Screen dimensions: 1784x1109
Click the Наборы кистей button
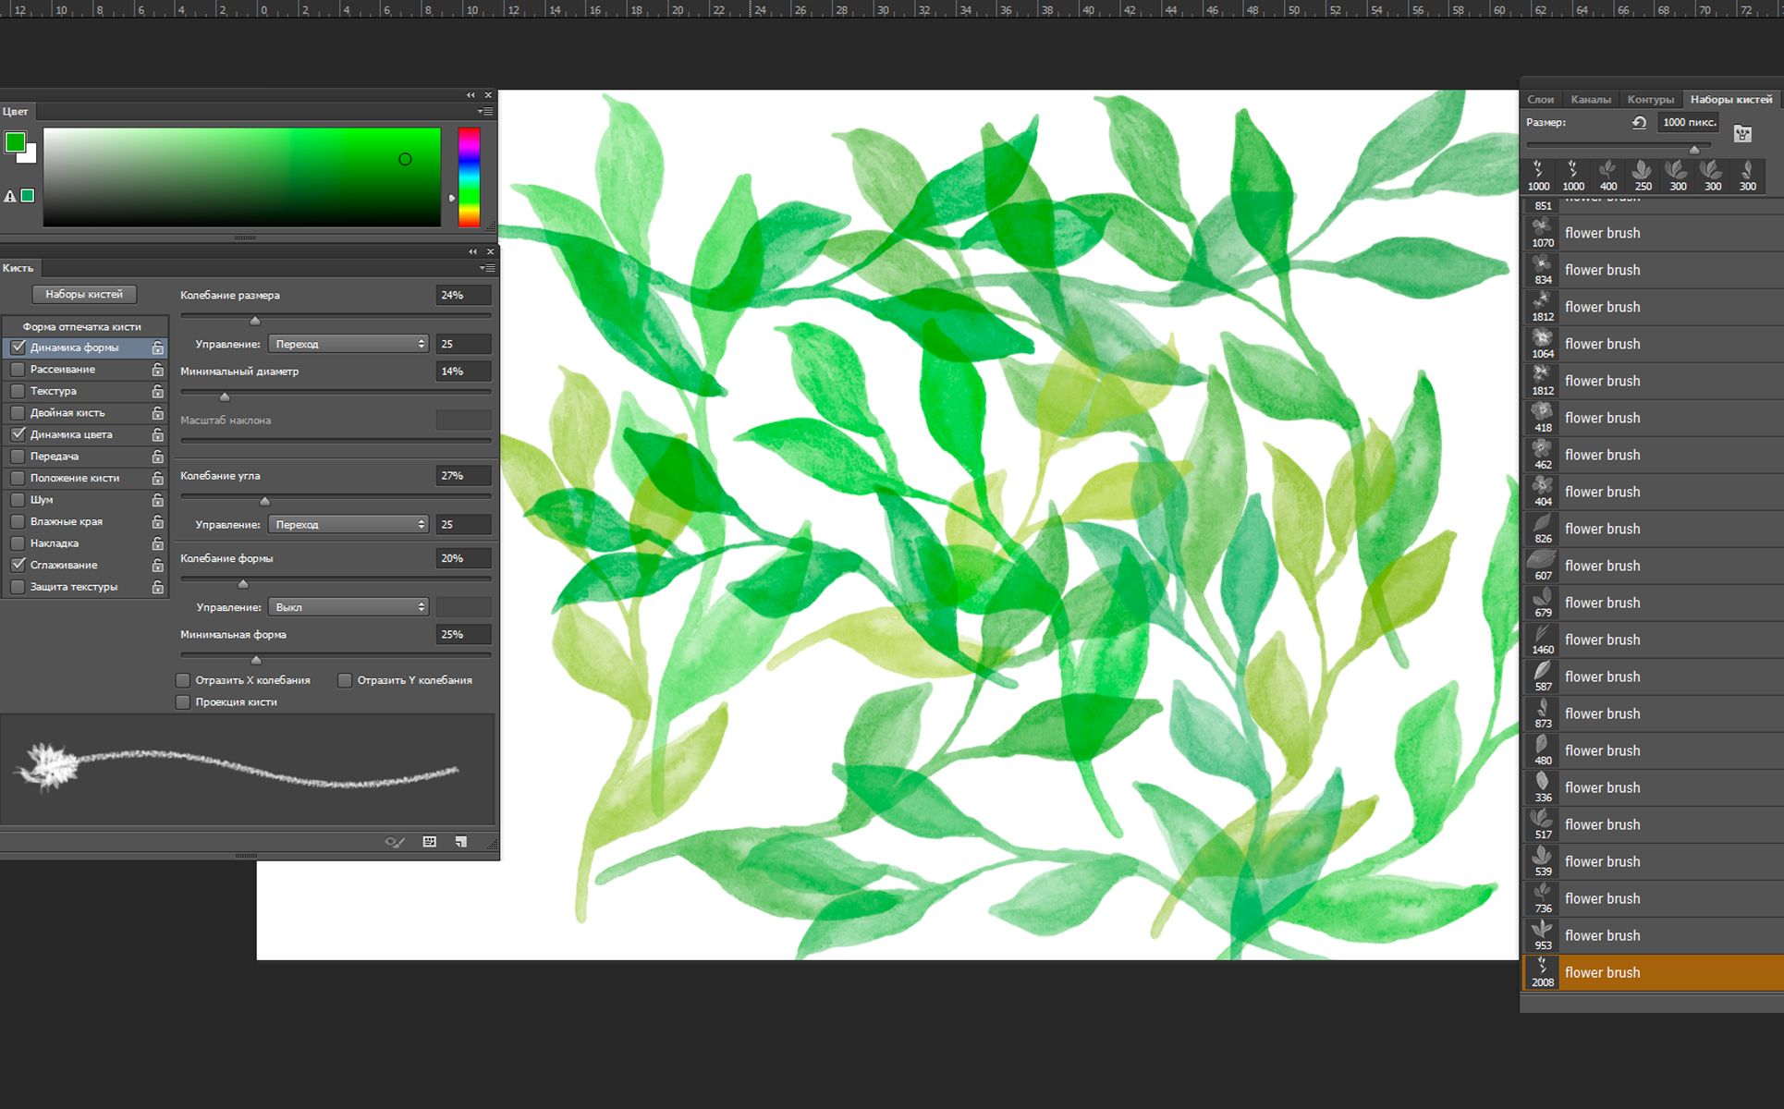coord(84,294)
